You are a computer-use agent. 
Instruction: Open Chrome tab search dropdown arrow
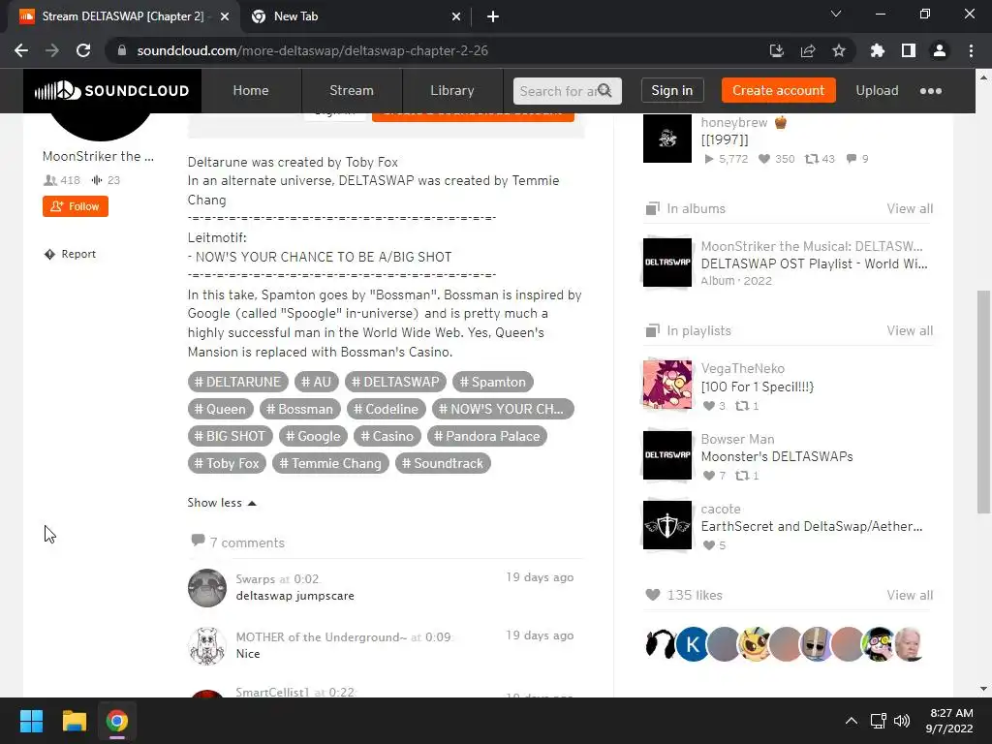tap(836, 14)
